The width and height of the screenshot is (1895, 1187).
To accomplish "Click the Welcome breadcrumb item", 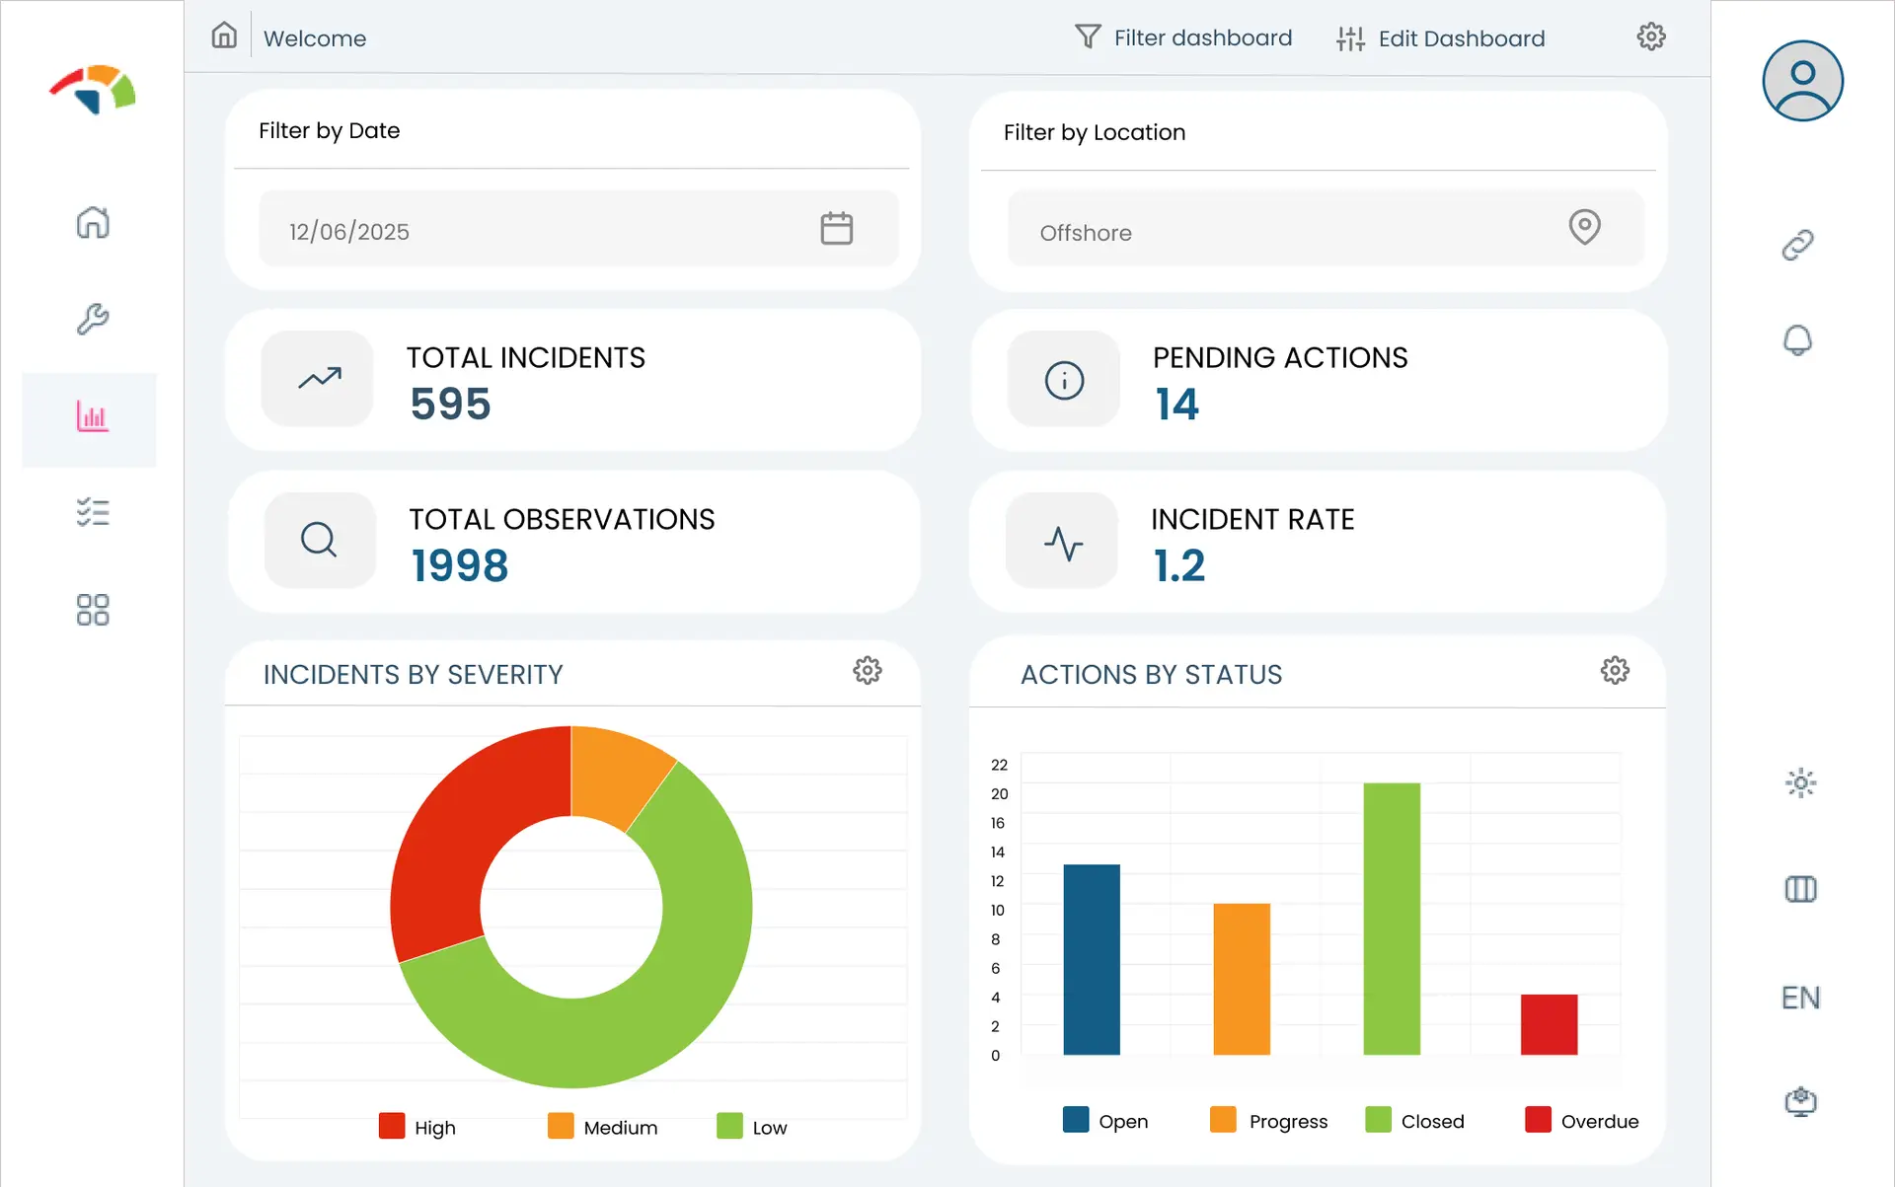I will pyautogui.click(x=315, y=38).
